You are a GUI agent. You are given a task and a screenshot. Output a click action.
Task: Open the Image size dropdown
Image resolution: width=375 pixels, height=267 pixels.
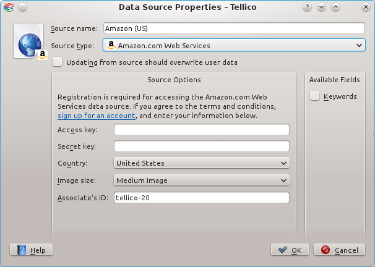[202, 180]
